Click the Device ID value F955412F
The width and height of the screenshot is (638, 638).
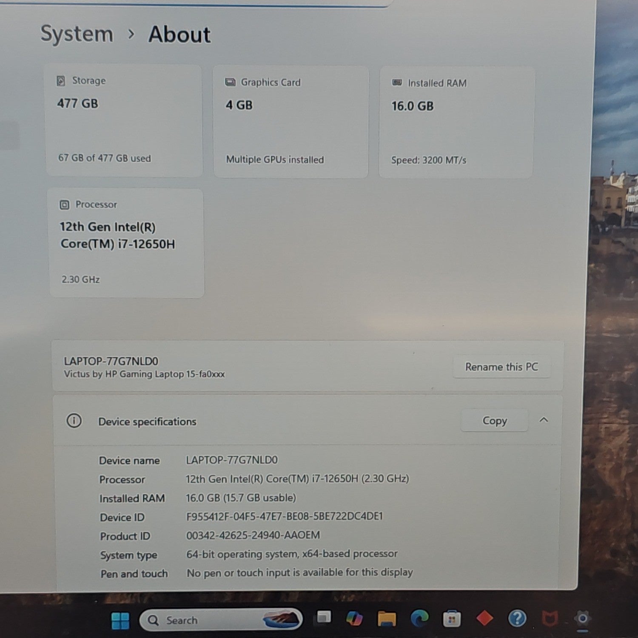pos(285,516)
